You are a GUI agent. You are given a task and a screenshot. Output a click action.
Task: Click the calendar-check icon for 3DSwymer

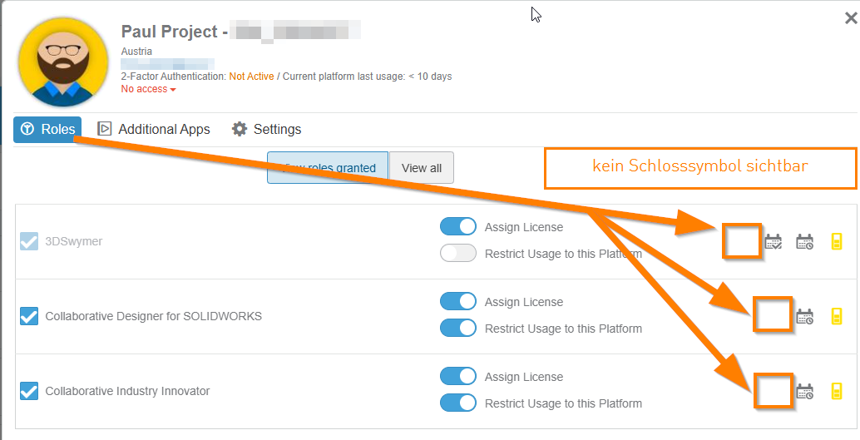point(773,242)
